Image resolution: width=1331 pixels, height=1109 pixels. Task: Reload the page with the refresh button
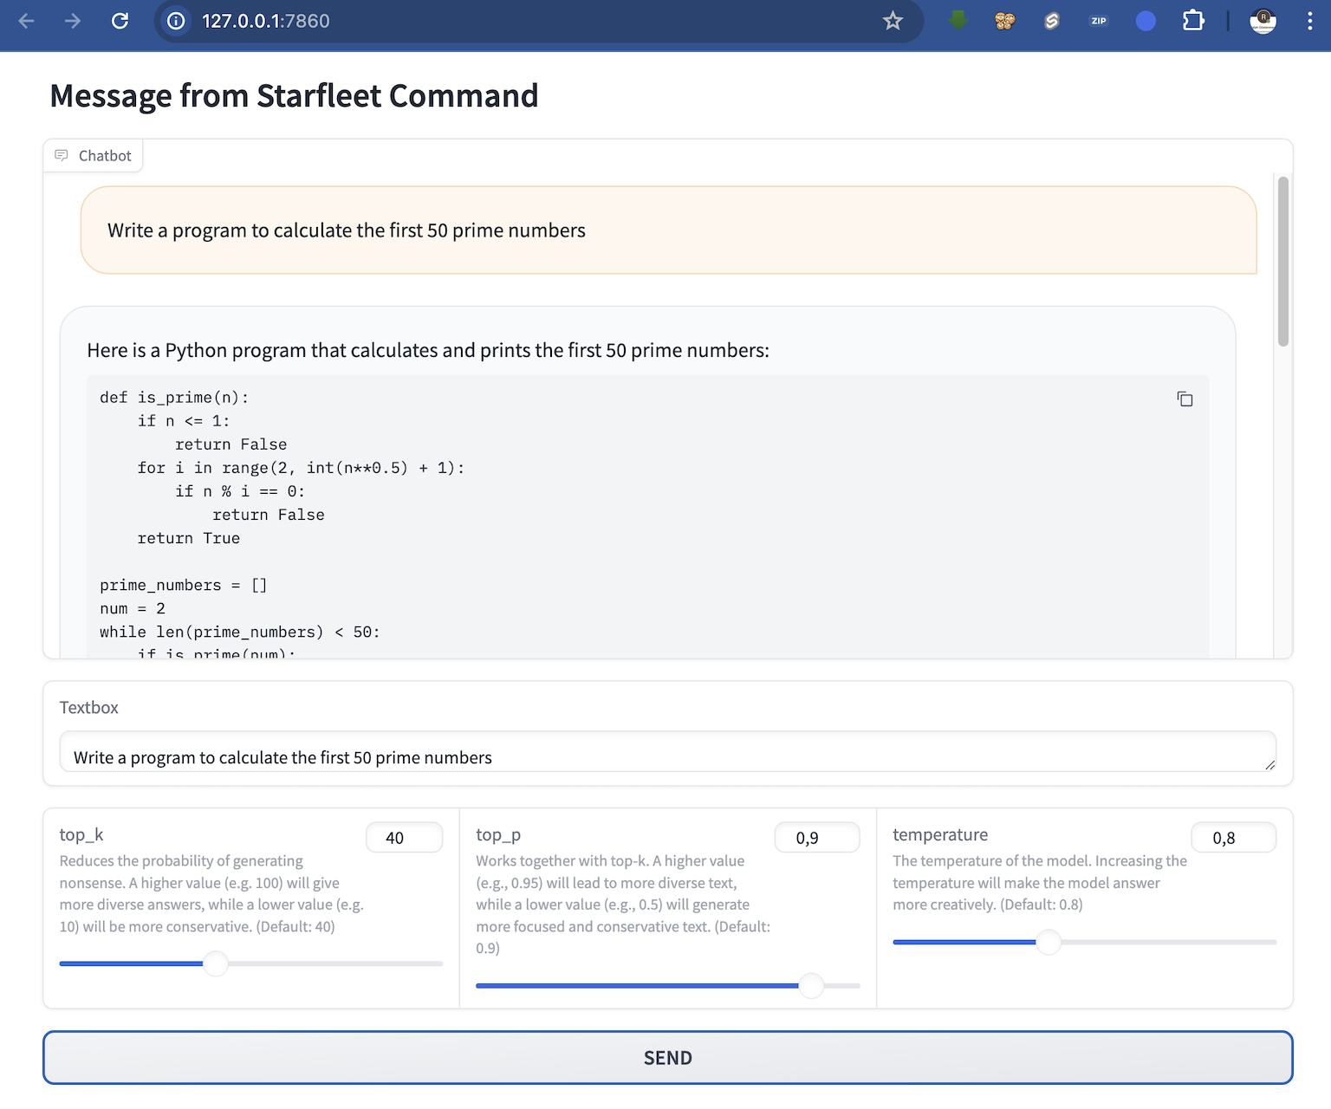click(120, 20)
